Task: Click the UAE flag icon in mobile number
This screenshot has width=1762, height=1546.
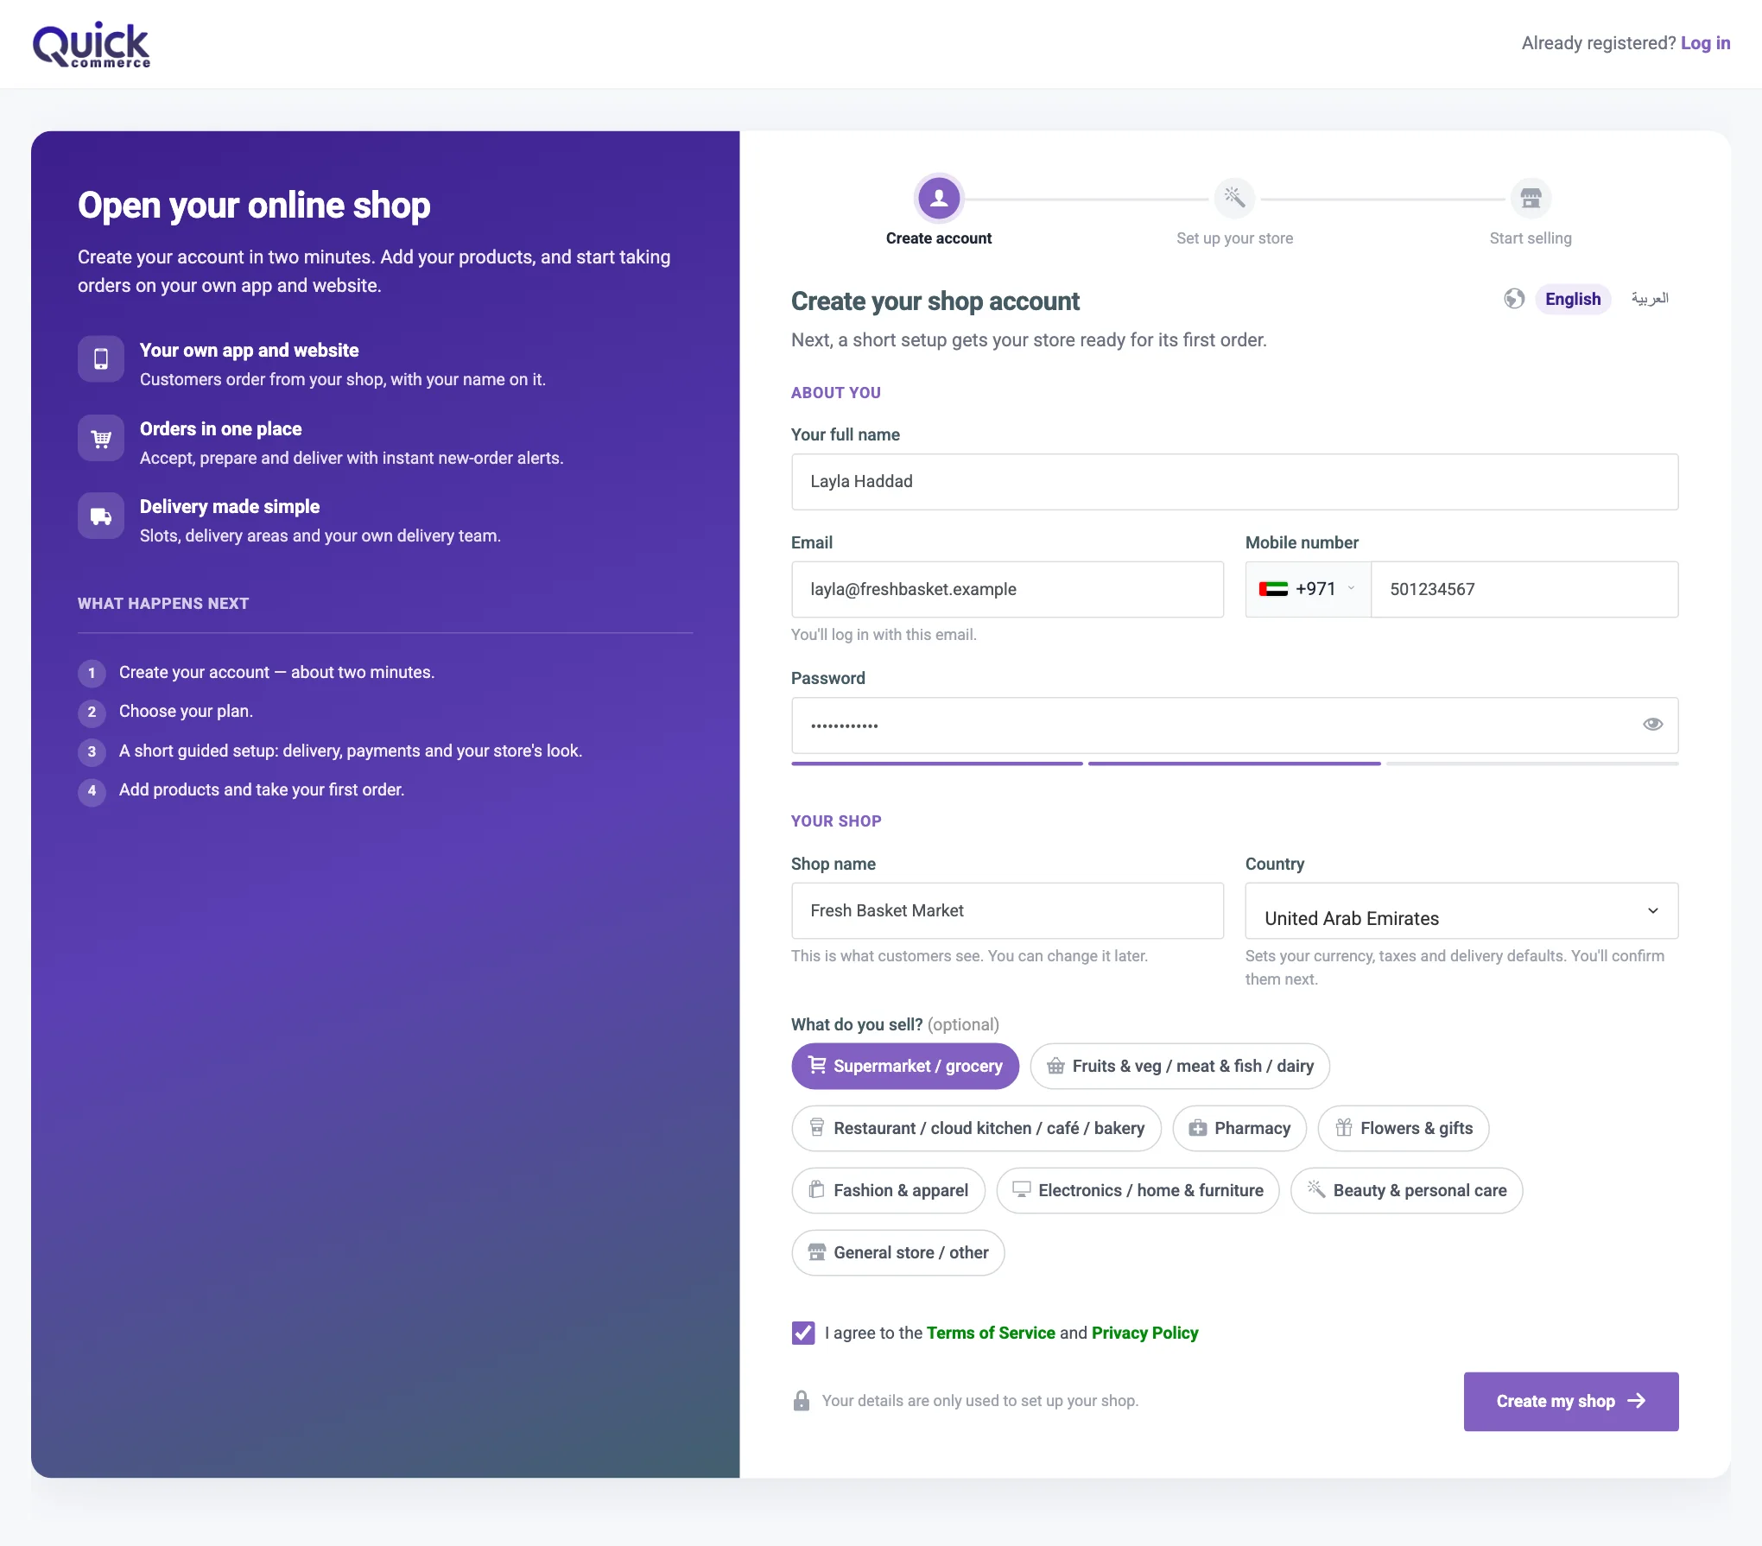Action: pos(1273,589)
